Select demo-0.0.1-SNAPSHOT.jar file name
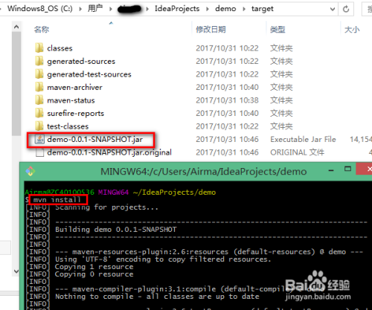The width and height of the screenshot is (372, 310). [94, 140]
